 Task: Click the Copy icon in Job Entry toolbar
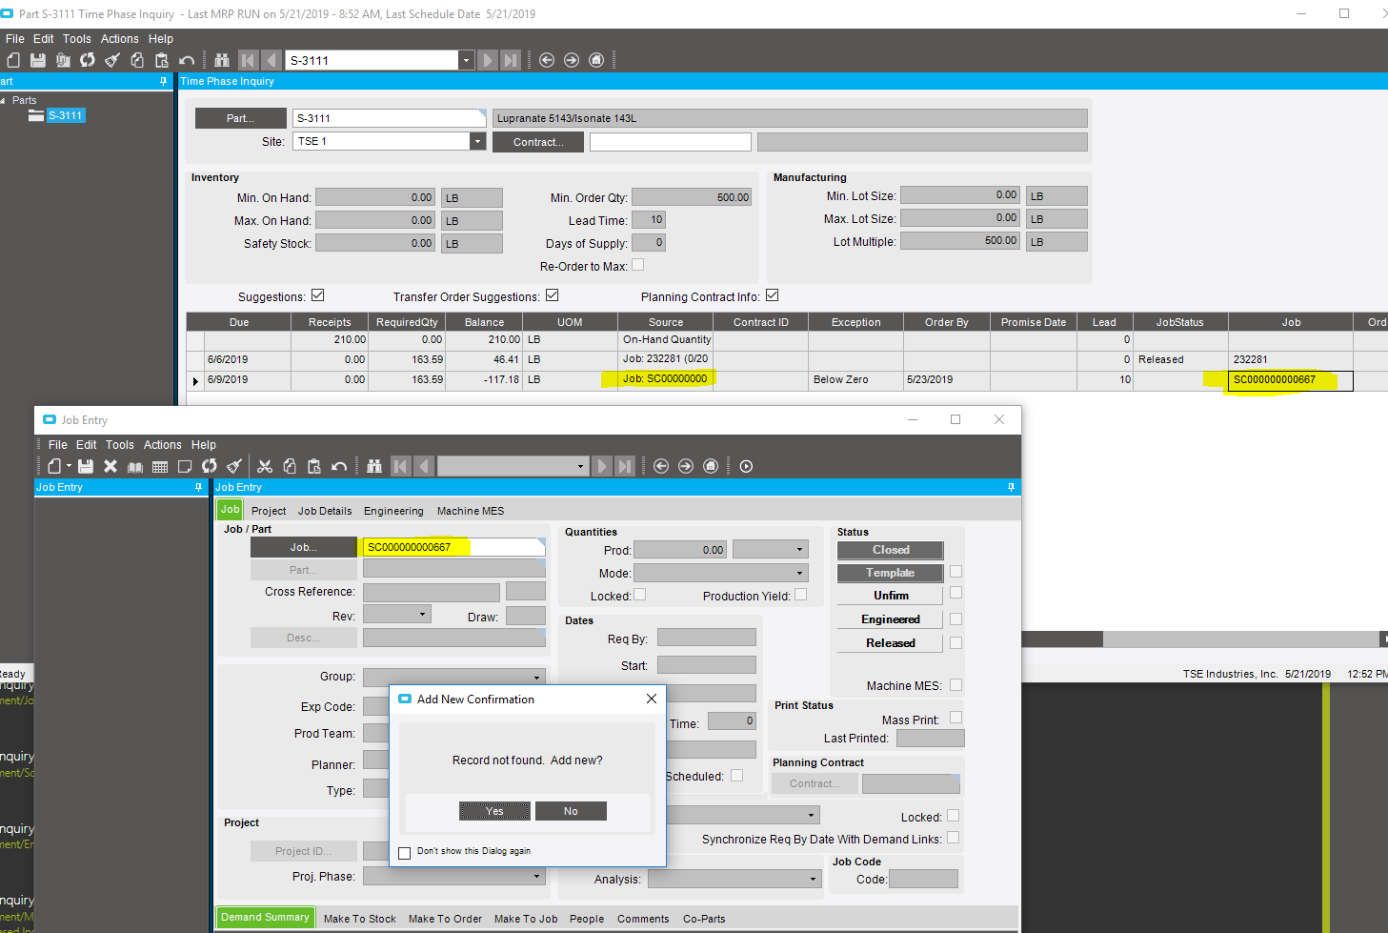(x=290, y=466)
